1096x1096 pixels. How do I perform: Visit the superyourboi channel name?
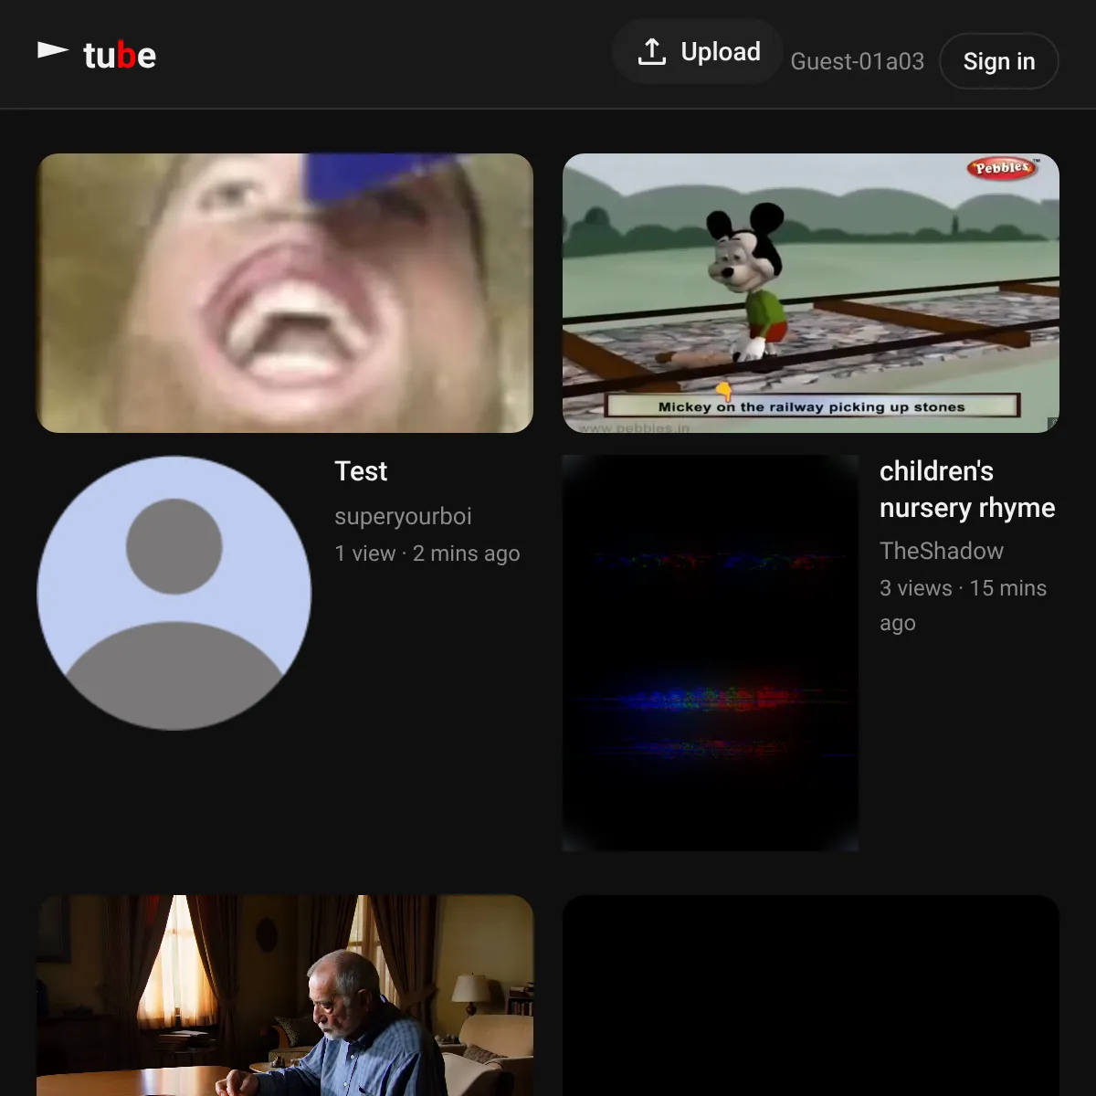[403, 516]
